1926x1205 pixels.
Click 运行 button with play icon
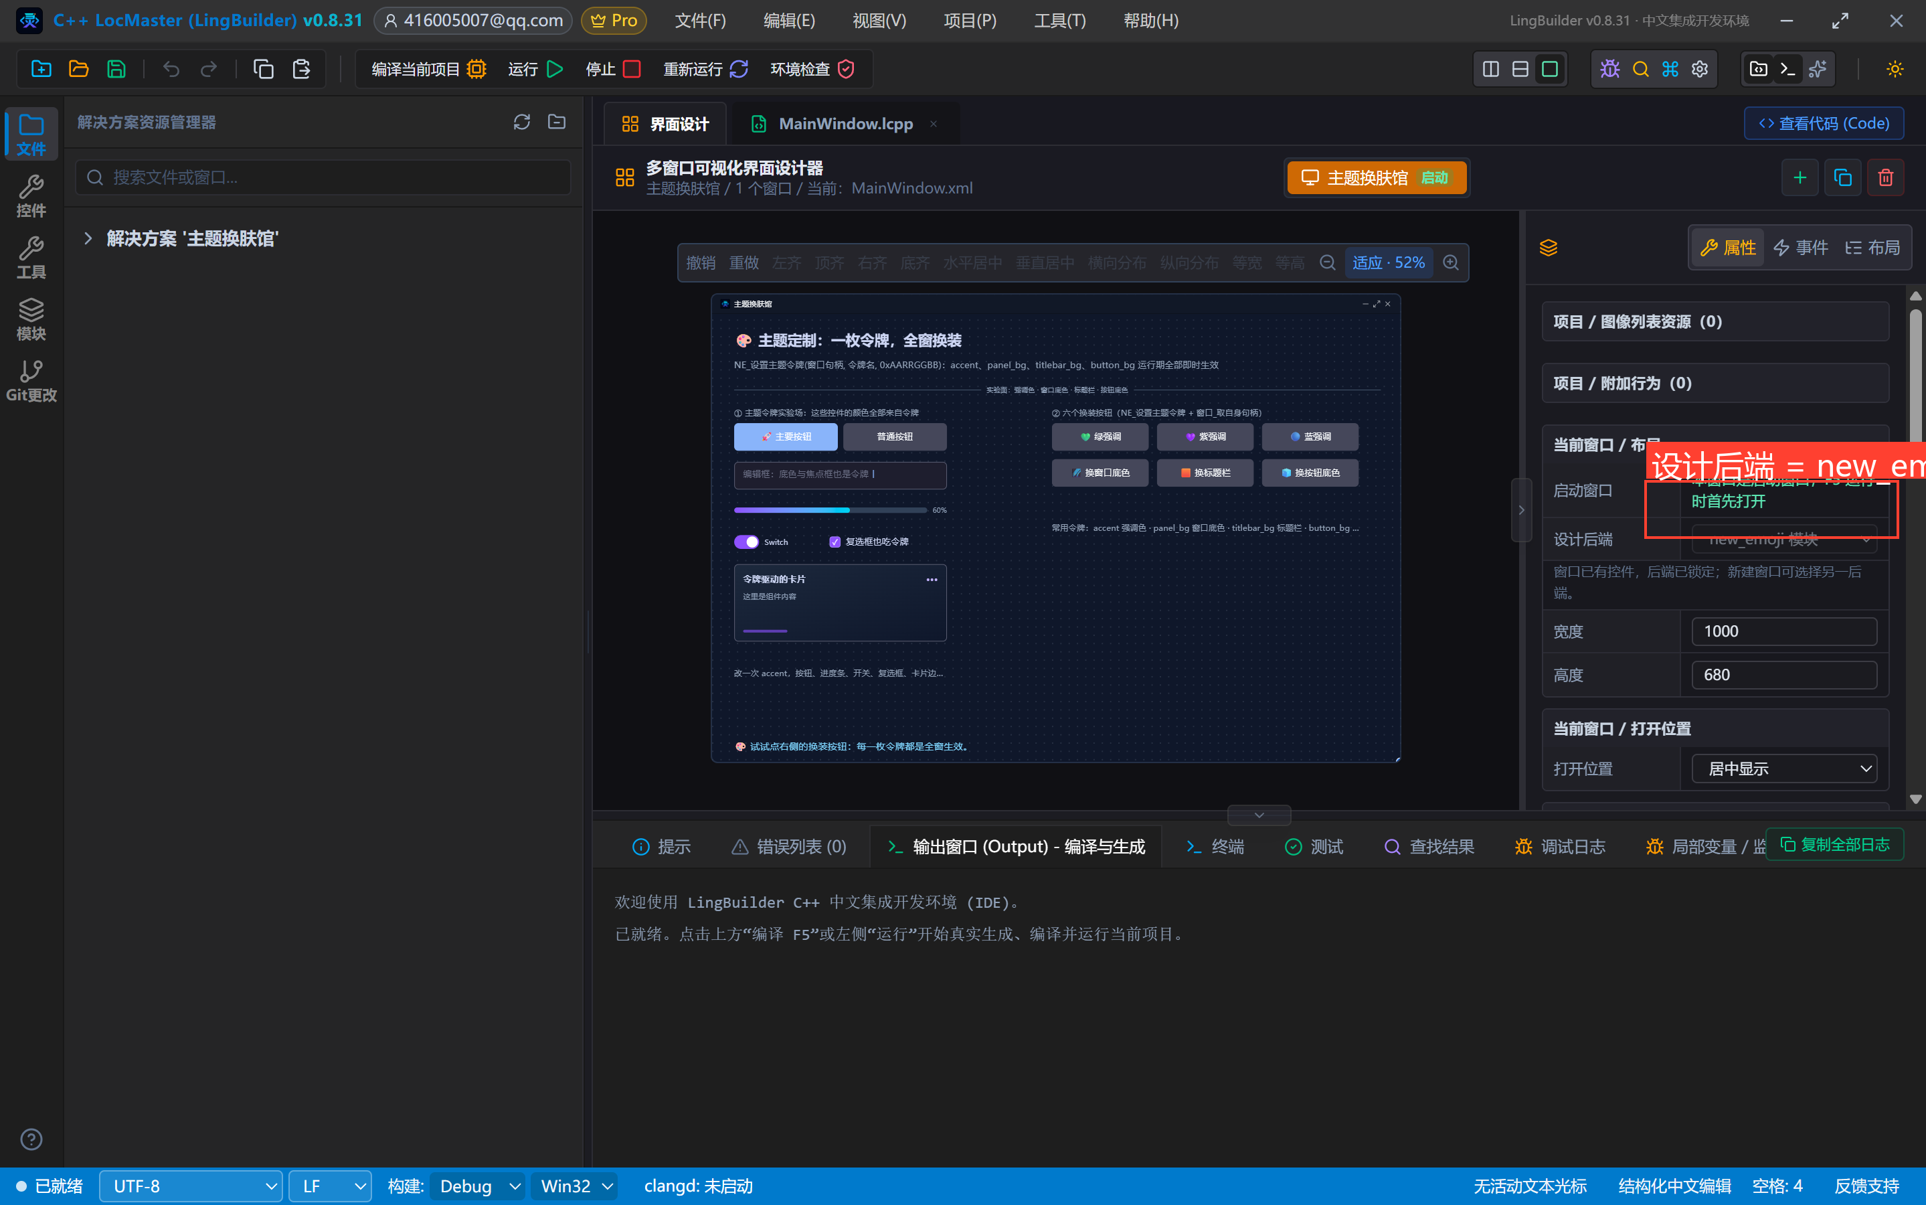pos(536,68)
